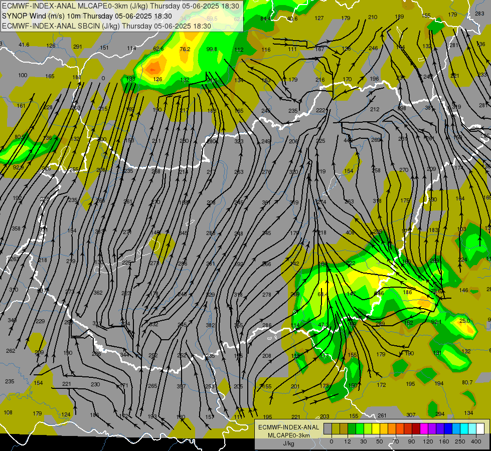
Task: Click the legend tick label 90
Action: click(411, 441)
